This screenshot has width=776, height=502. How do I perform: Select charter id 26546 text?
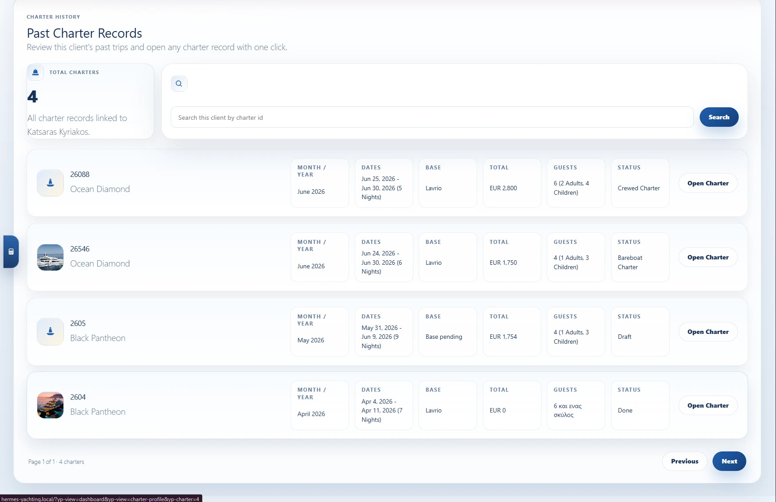click(x=80, y=249)
